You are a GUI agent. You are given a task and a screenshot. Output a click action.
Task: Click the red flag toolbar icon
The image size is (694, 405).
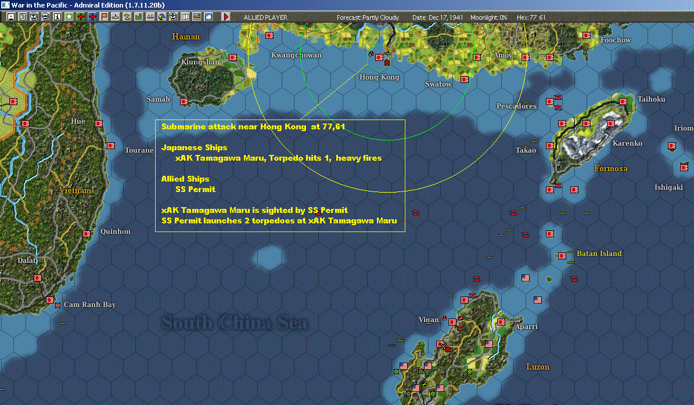tap(104, 17)
